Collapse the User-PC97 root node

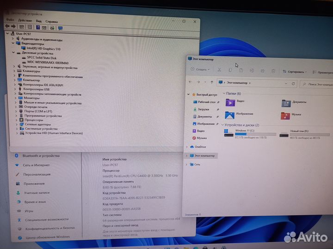pos(7,34)
